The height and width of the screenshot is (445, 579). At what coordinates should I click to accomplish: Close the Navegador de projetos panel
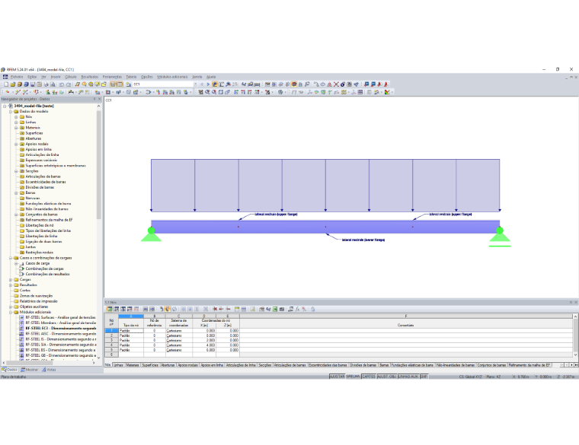[99, 99]
